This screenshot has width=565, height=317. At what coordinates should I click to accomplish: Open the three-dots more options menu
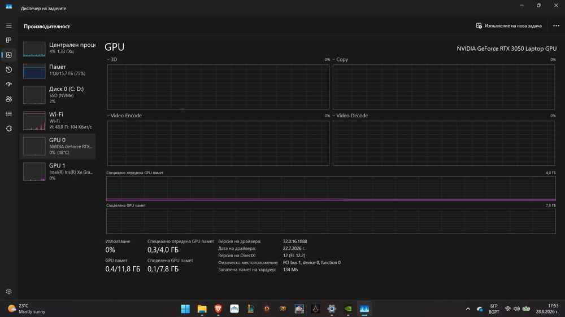pyautogui.click(x=556, y=26)
